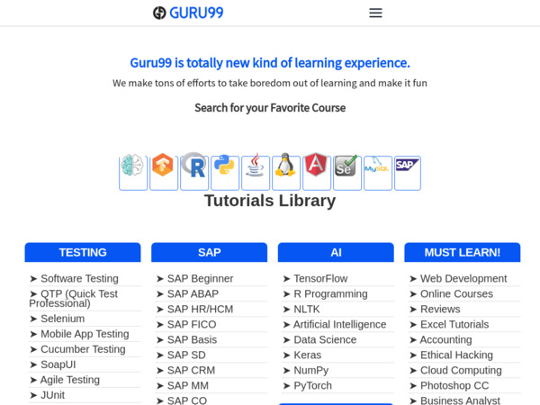The width and height of the screenshot is (540, 405).
Task: Open the NumPy tutorial
Action: coord(311,370)
